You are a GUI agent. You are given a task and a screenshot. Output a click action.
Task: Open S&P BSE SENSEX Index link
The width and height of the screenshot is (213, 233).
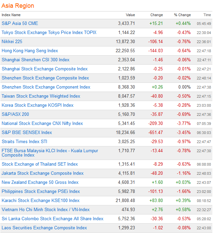click(27, 132)
